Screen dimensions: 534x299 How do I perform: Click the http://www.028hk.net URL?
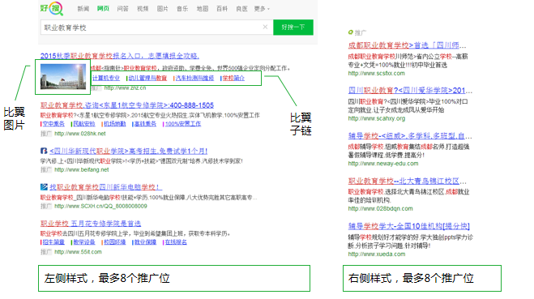pos(80,134)
